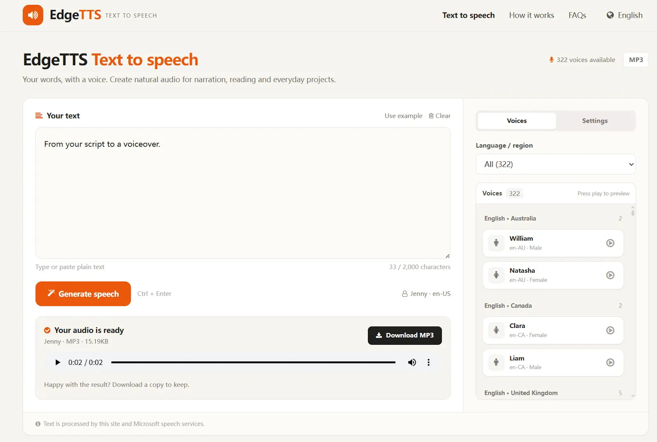
Task: Open audio player three-dot options menu
Action: tap(429, 362)
